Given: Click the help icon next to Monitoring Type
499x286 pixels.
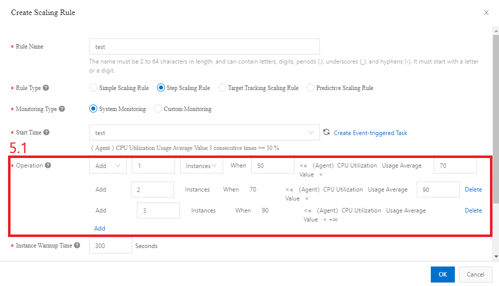Looking at the screenshot, I should pyautogui.click(x=62, y=109).
